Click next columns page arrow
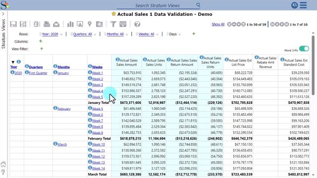This screenshot has height=178, width=317. pyautogui.click(x=282, y=24)
